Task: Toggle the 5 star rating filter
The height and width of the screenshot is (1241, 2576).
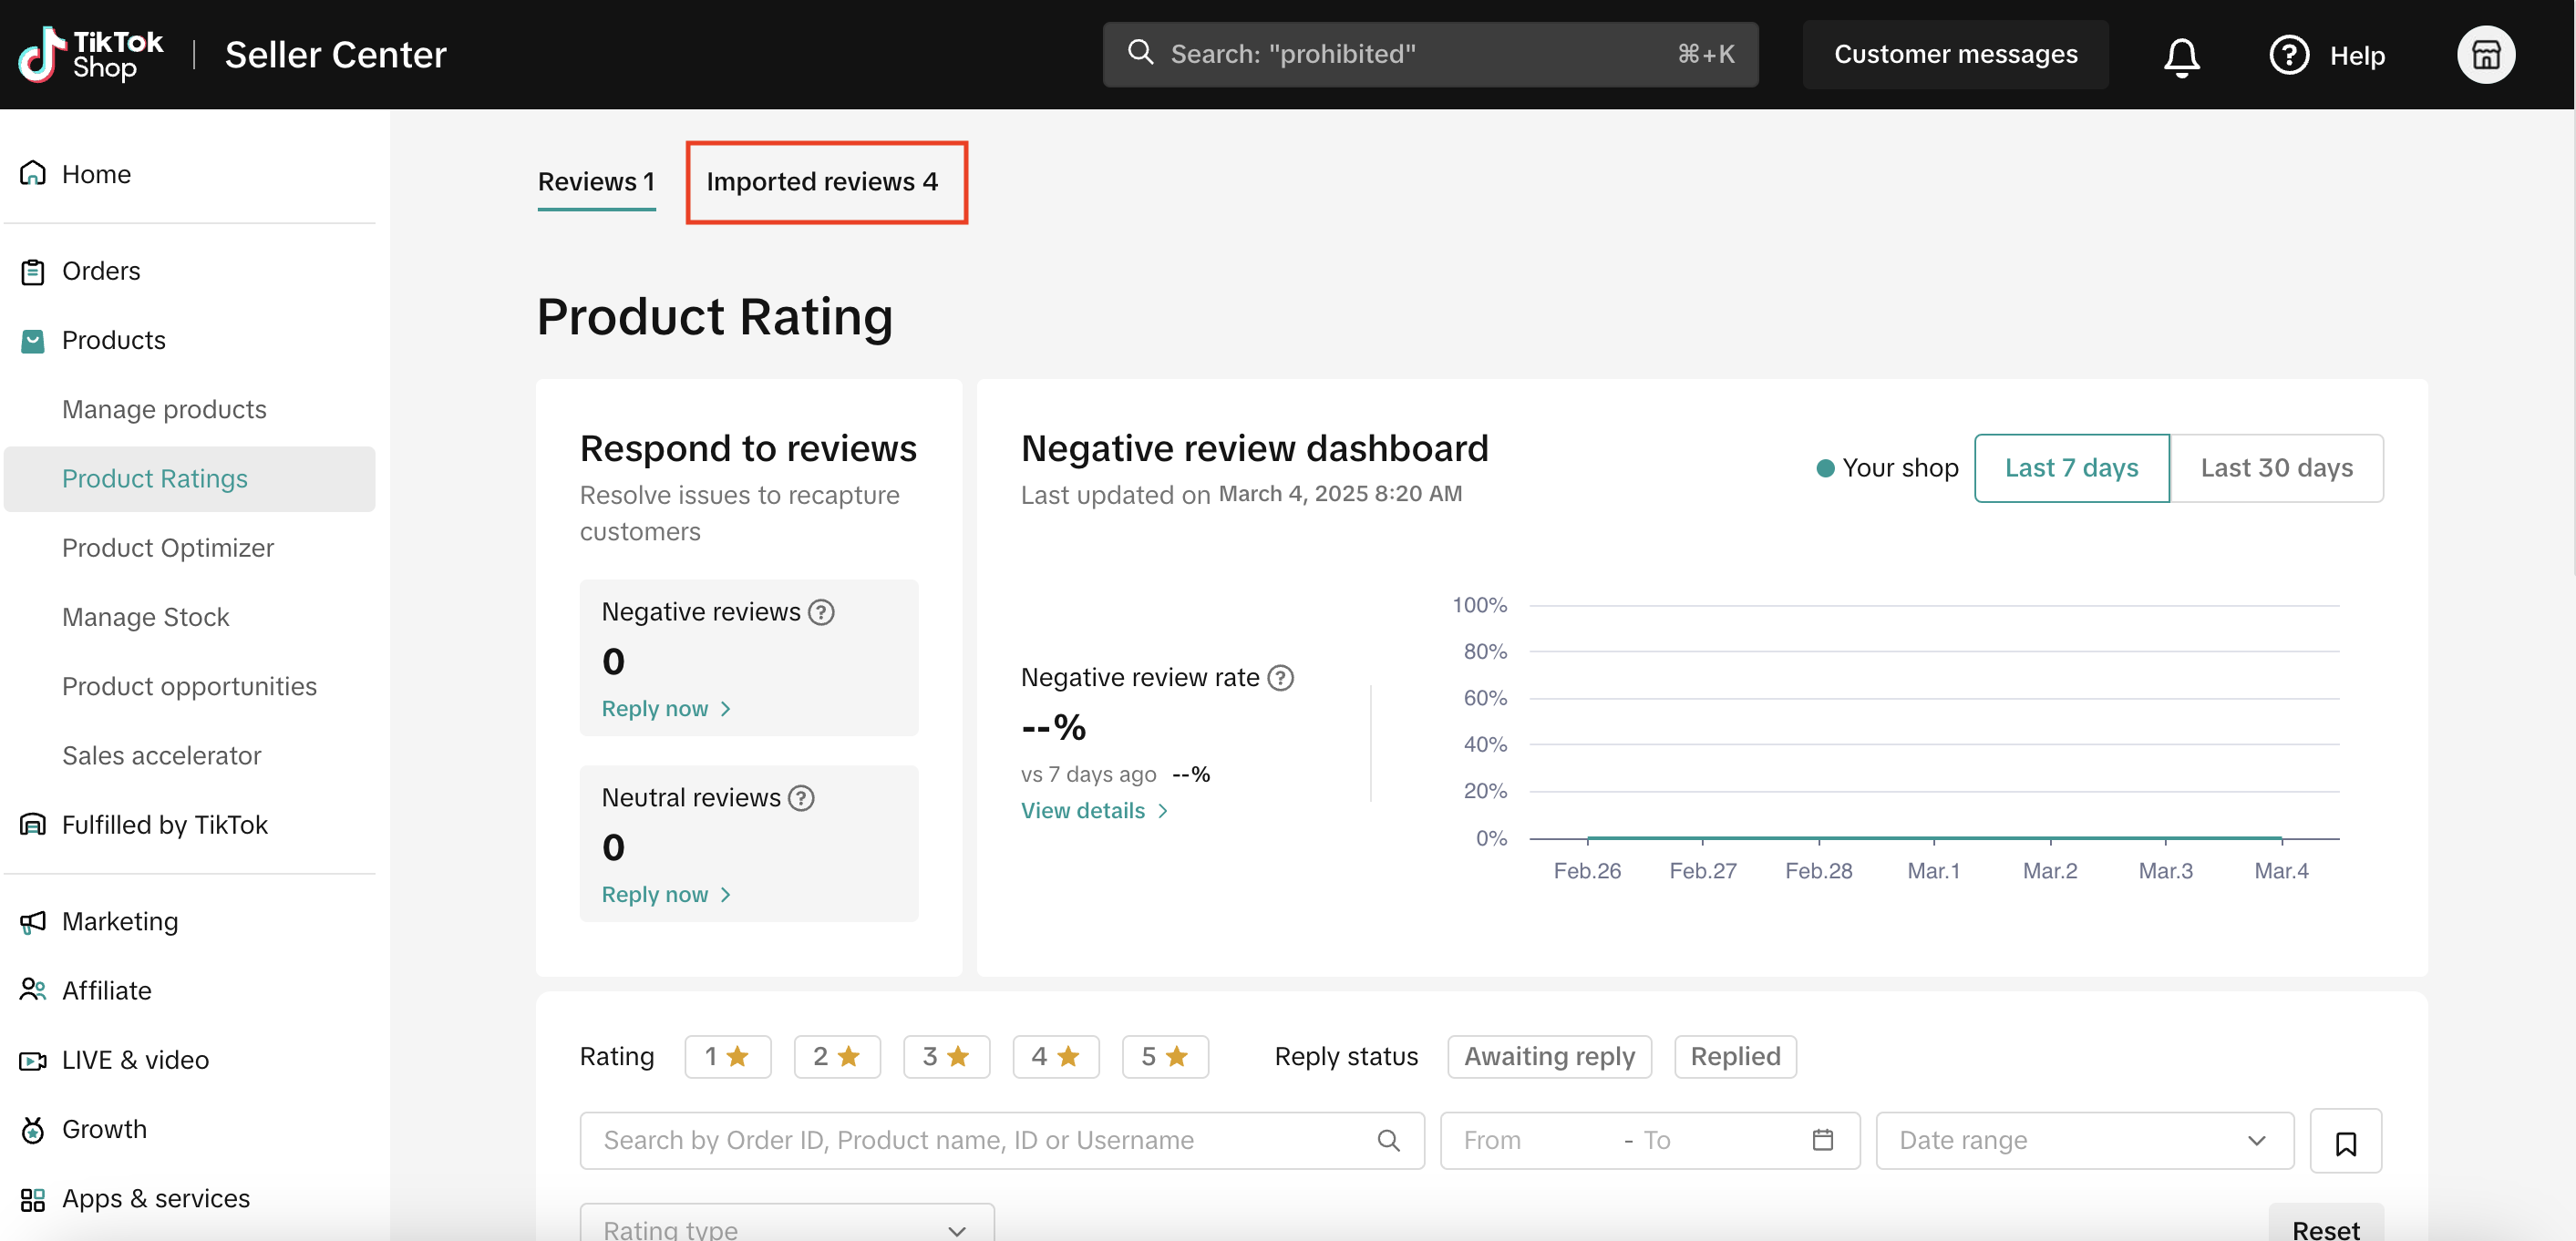Action: (x=1164, y=1056)
